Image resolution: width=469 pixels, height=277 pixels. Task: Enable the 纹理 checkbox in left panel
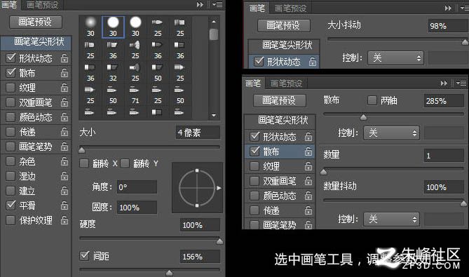pyautogui.click(x=11, y=88)
